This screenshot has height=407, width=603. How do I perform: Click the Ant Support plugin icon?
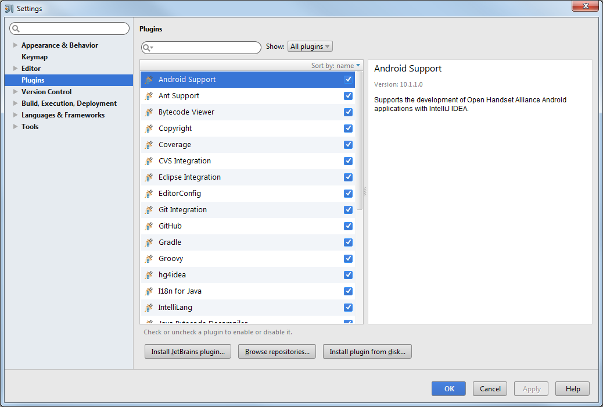click(x=149, y=96)
